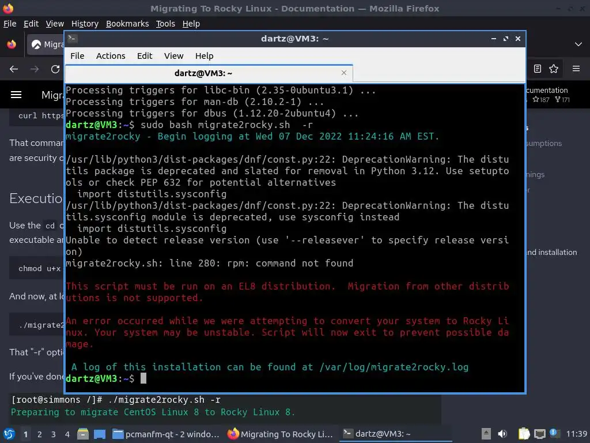
Task: Open the clipboard notes tray icon
Action: coord(524,434)
